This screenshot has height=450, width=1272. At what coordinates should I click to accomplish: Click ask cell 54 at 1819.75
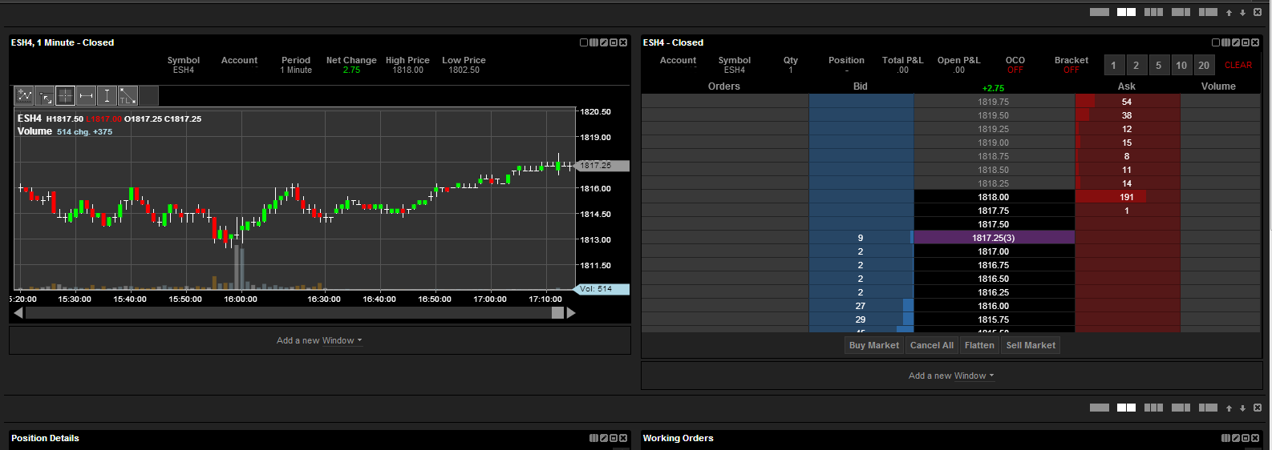click(x=1127, y=102)
